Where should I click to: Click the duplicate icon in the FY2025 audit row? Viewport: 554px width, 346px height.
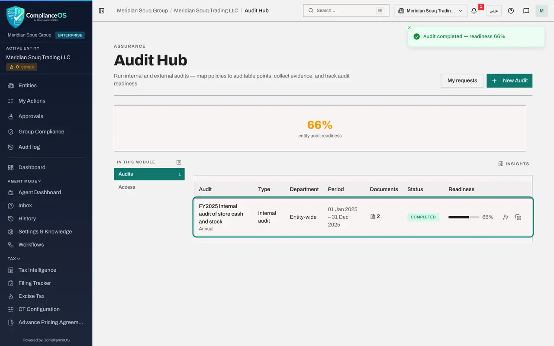[x=518, y=217]
